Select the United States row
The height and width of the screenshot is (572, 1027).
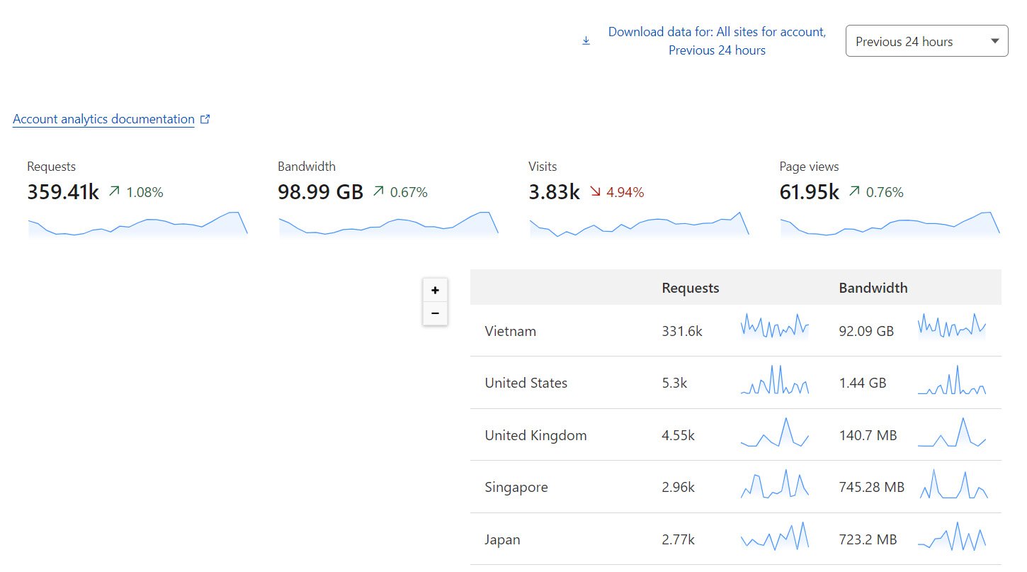tap(526, 383)
